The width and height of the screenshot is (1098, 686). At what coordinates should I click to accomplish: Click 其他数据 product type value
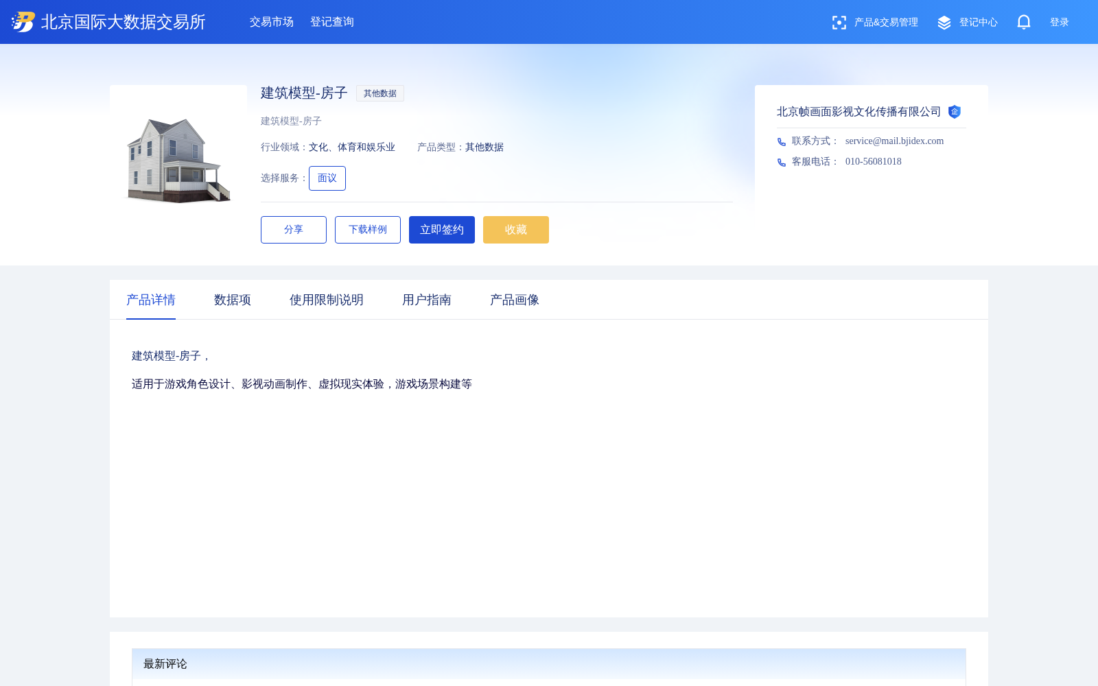(x=484, y=147)
